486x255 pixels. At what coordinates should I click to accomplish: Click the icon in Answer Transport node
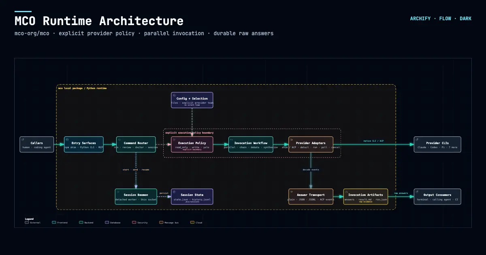pos(291,191)
